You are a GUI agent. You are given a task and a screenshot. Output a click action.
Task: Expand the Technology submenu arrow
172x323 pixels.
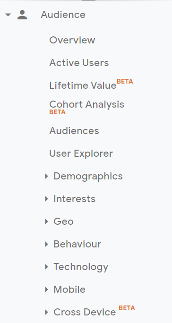pos(46,267)
